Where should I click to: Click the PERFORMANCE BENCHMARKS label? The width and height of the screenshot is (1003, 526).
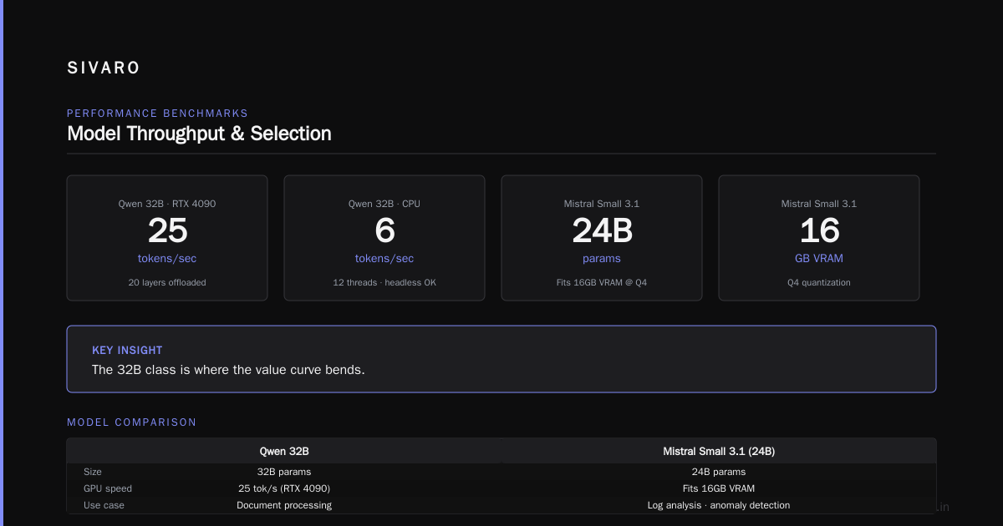pyautogui.click(x=157, y=114)
